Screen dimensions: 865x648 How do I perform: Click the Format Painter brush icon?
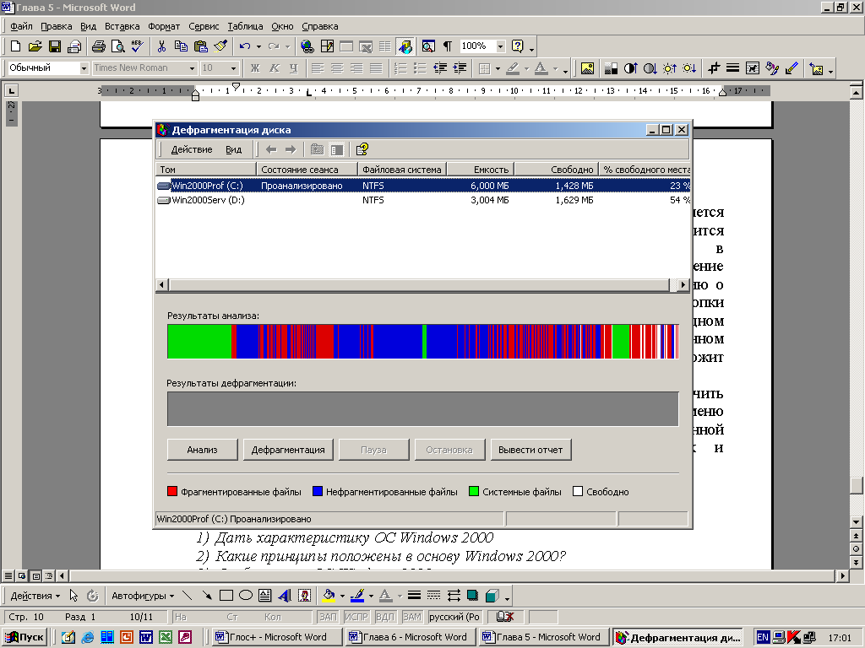pos(220,46)
